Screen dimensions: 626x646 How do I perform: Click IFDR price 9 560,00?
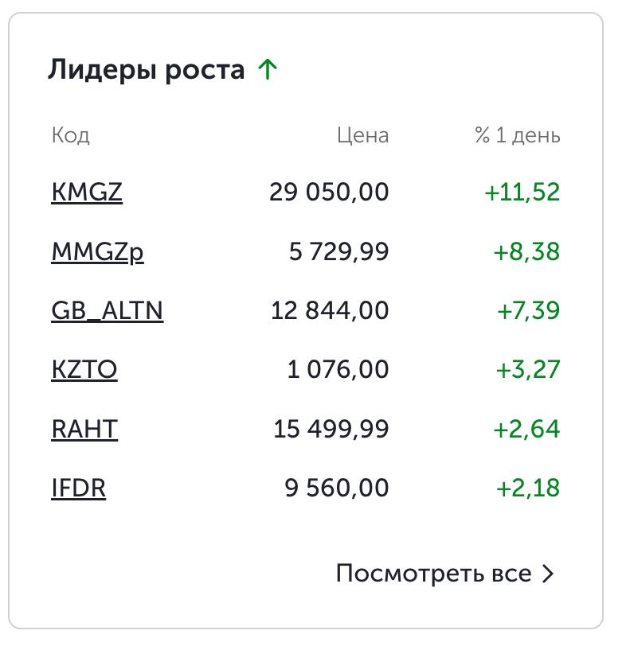pyautogui.click(x=337, y=488)
